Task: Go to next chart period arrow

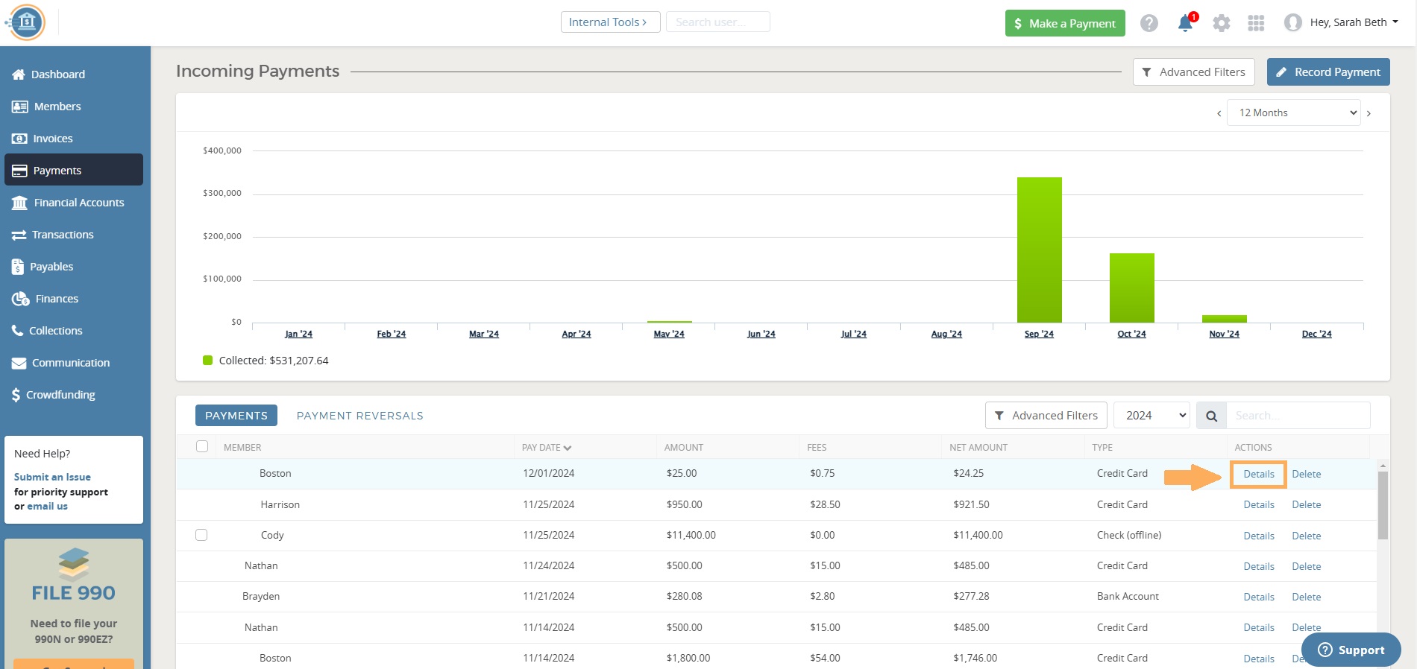Action: (1369, 113)
